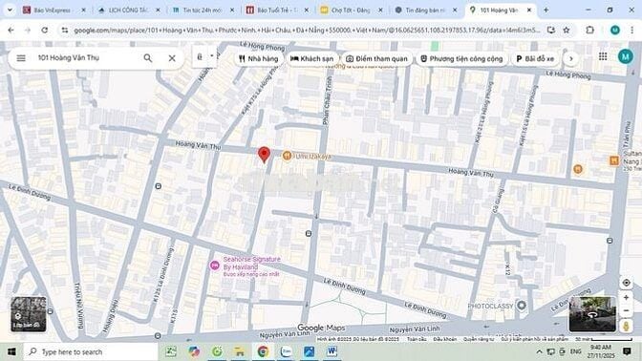Zoom in using the plus button
This screenshot has width=642, height=361.
click(x=626, y=298)
